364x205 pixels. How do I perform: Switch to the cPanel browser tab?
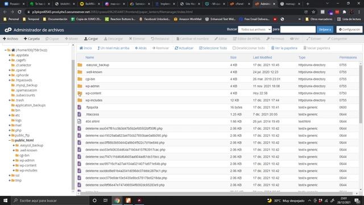tap(240, 4)
